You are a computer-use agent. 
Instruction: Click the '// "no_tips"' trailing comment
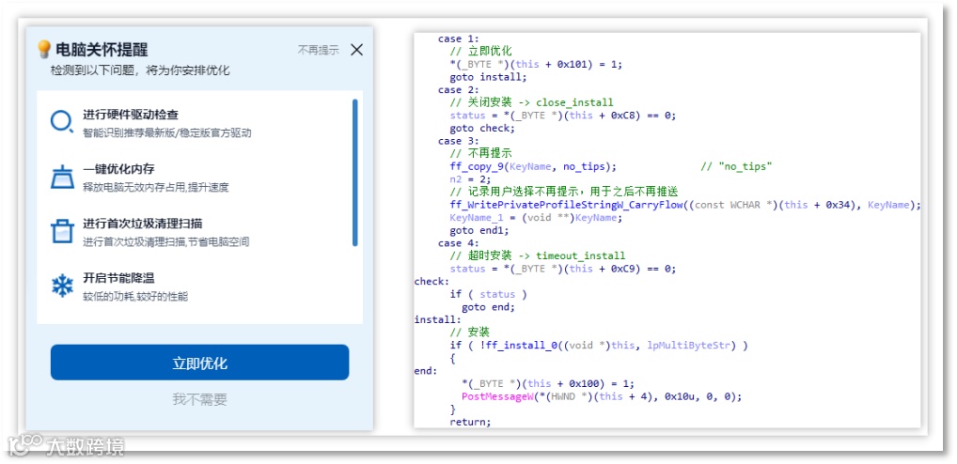tap(737, 166)
